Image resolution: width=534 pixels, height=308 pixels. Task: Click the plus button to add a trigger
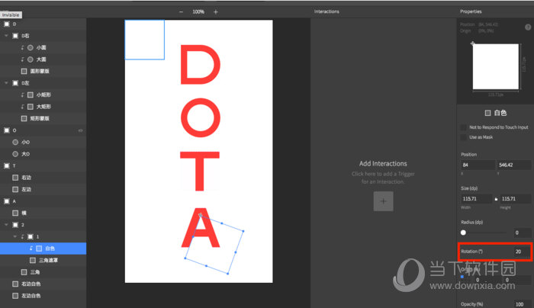coord(383,201)
